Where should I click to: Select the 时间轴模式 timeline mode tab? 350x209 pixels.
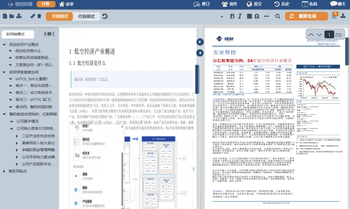[17, 34]
